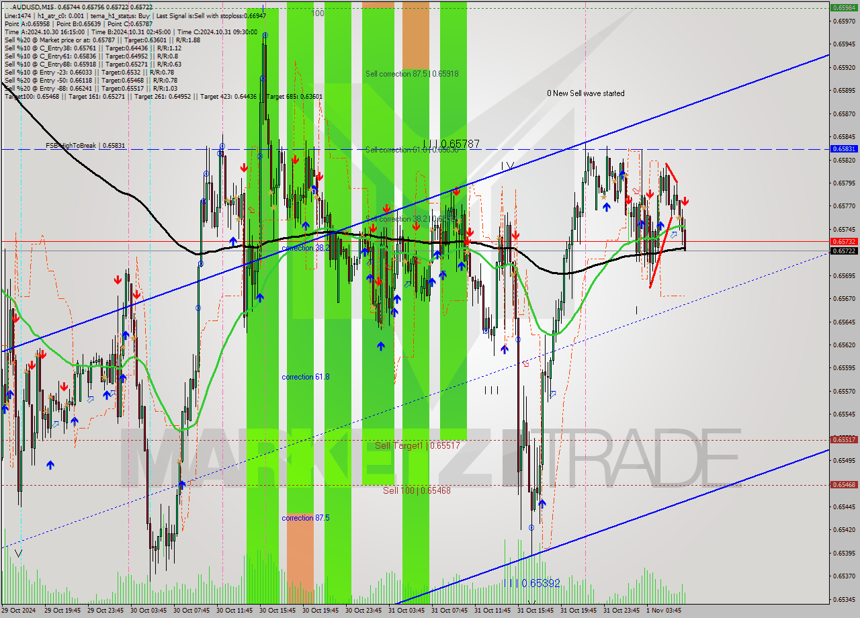Click the '31 Oct 23:45' time axis label

pos(622,611)
